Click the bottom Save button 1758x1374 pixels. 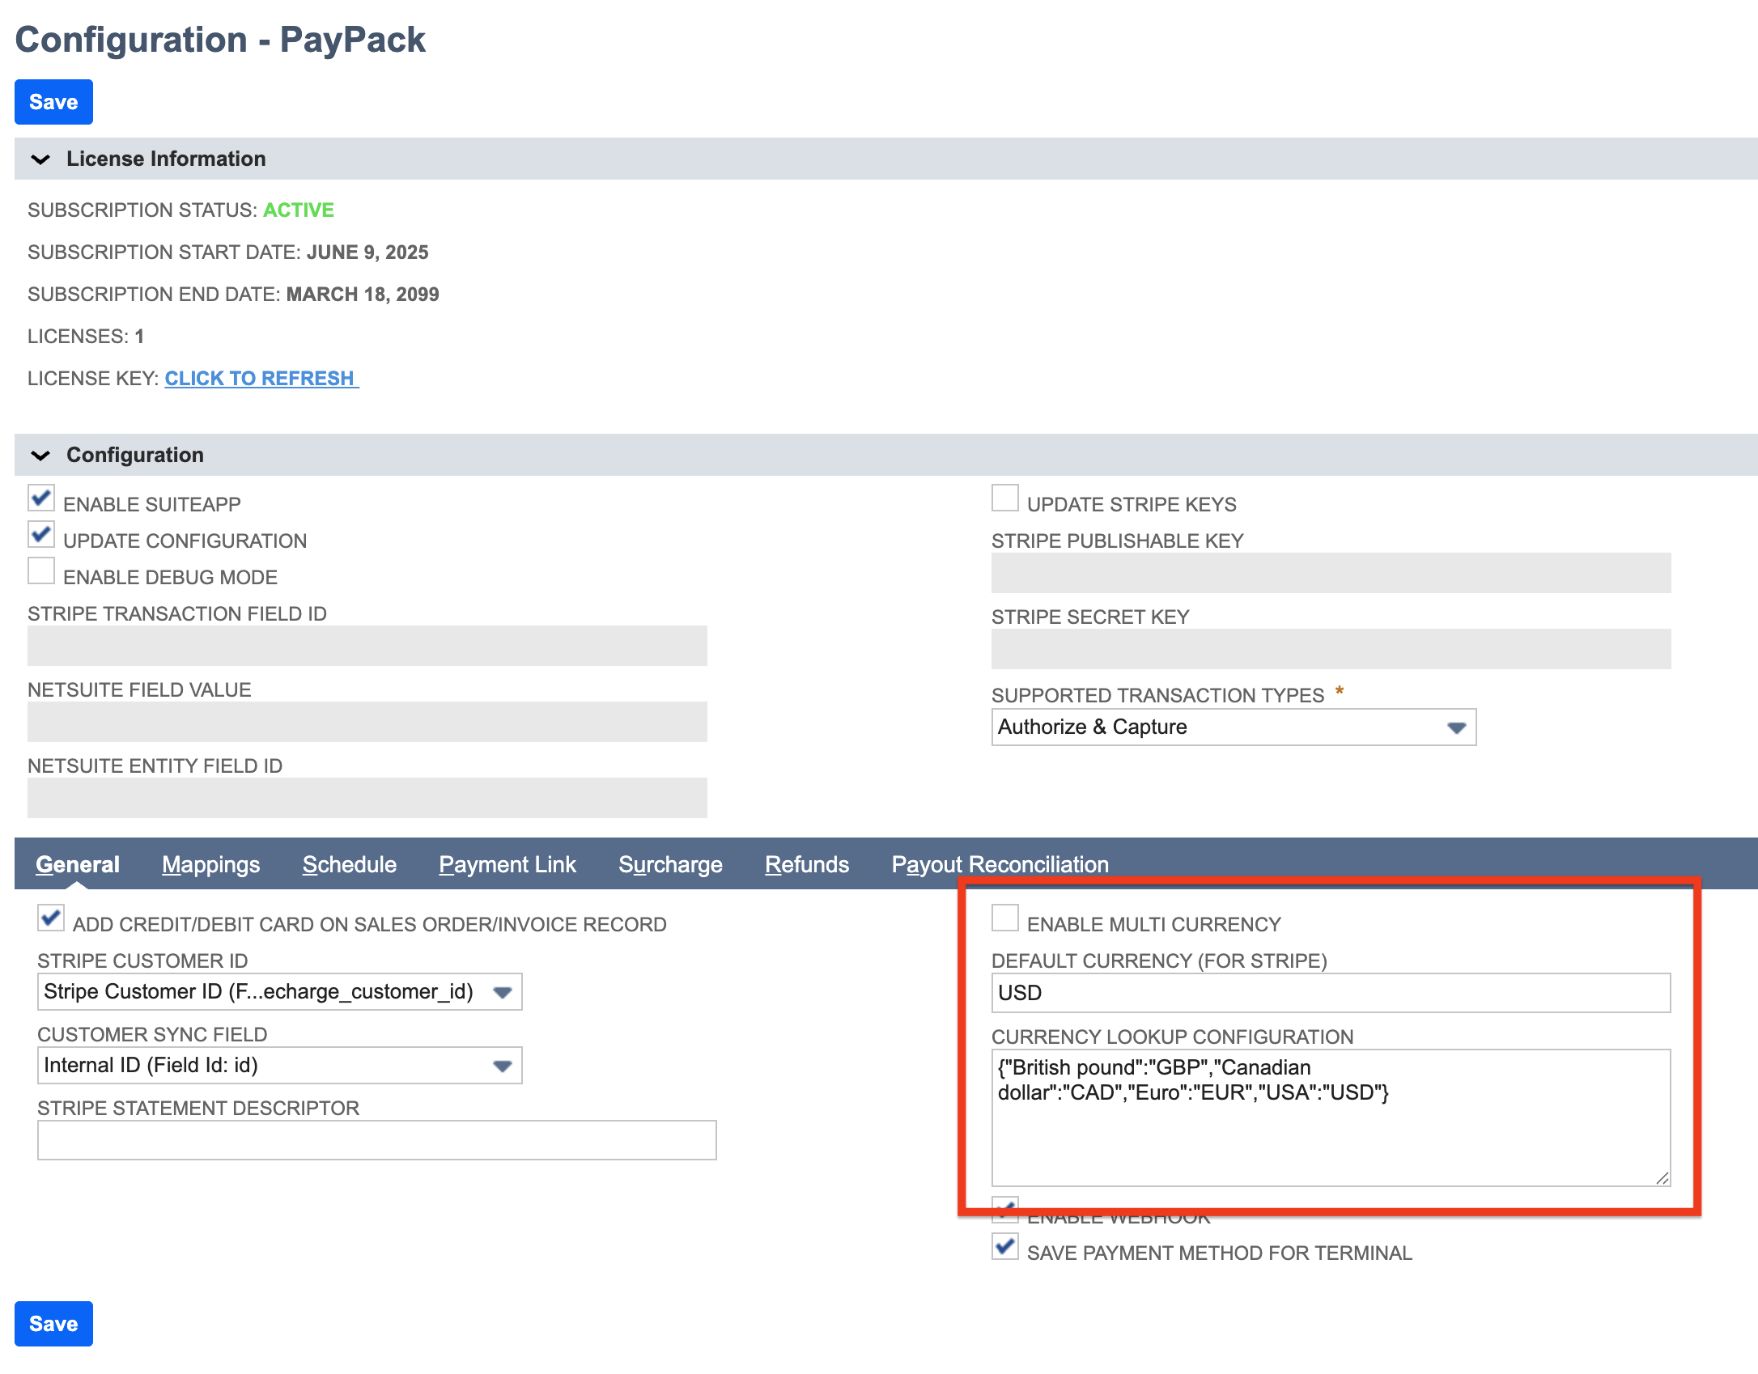(x=53, y=1324)
